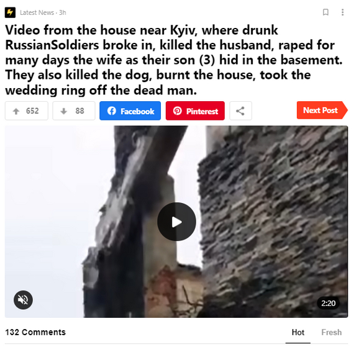Upvote the post with 652 votes
354x347 pixels.
click(x=27, y=111)
